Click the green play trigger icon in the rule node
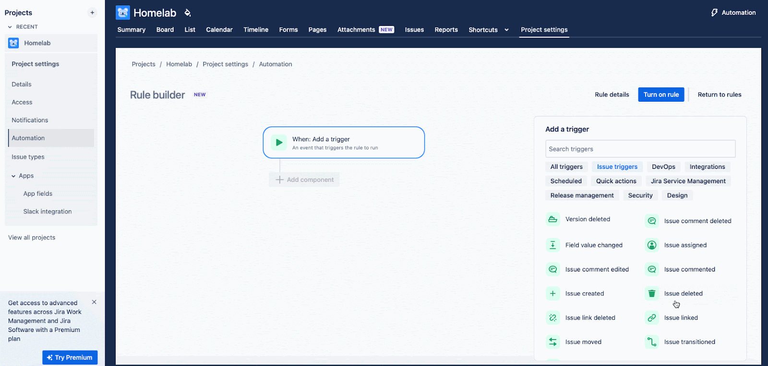 click(279, 142)
